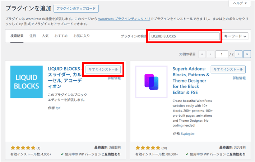Click the Superb Addons description text
The width and height of the screenshot is (255, 162).
pos(193,113)
